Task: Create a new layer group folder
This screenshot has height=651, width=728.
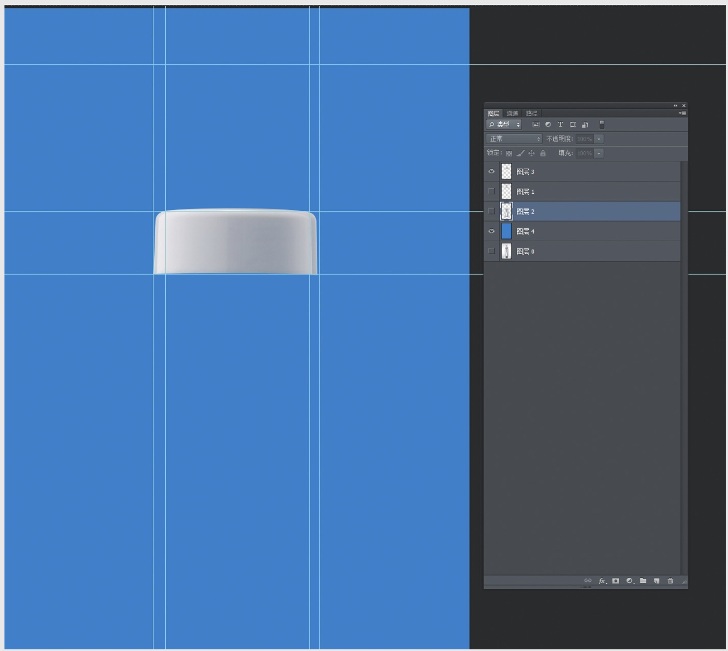Action: pos(643,581)
